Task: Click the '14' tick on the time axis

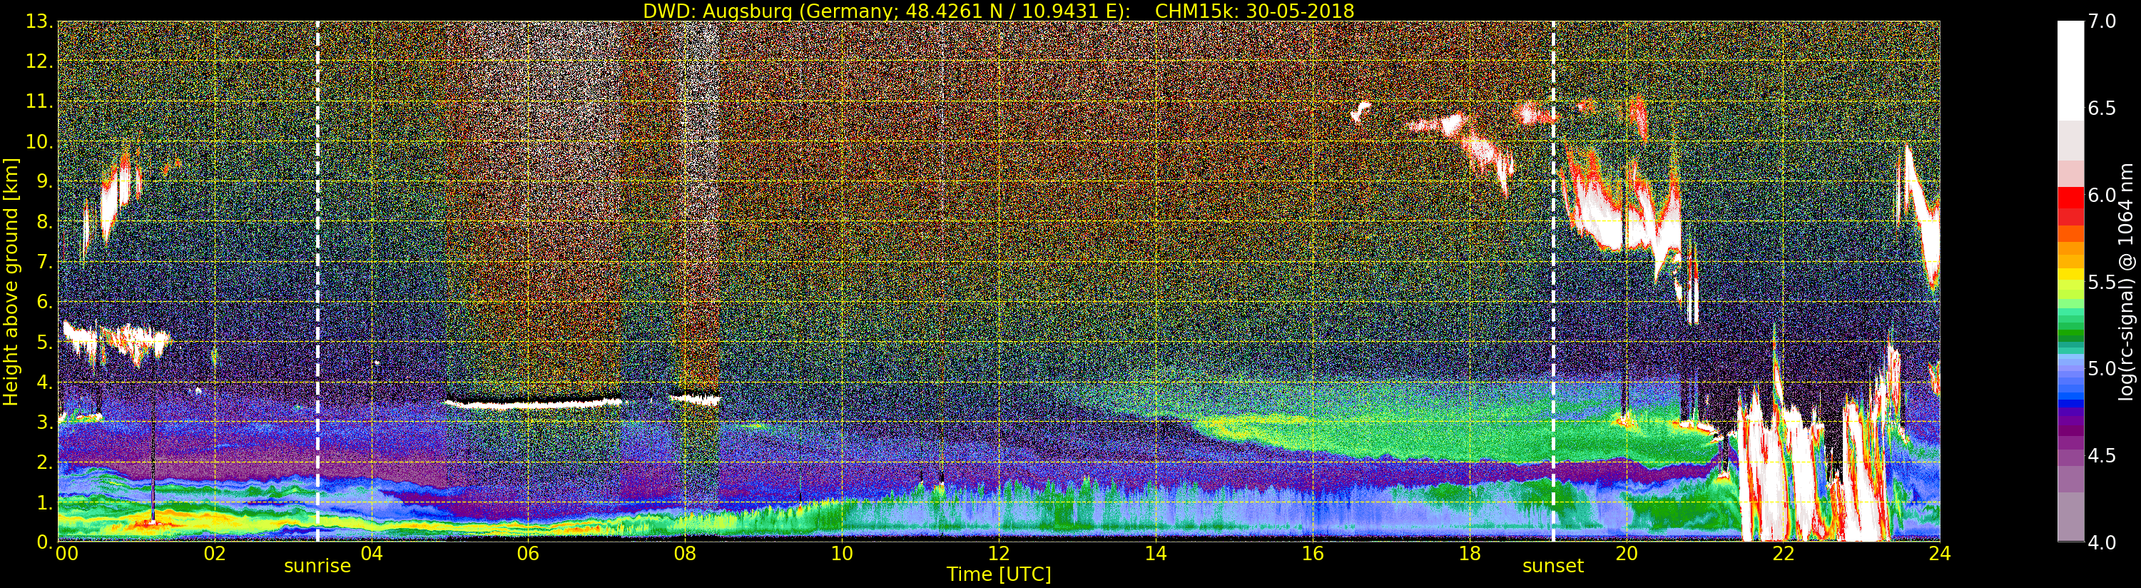Action: (1155, 554)
